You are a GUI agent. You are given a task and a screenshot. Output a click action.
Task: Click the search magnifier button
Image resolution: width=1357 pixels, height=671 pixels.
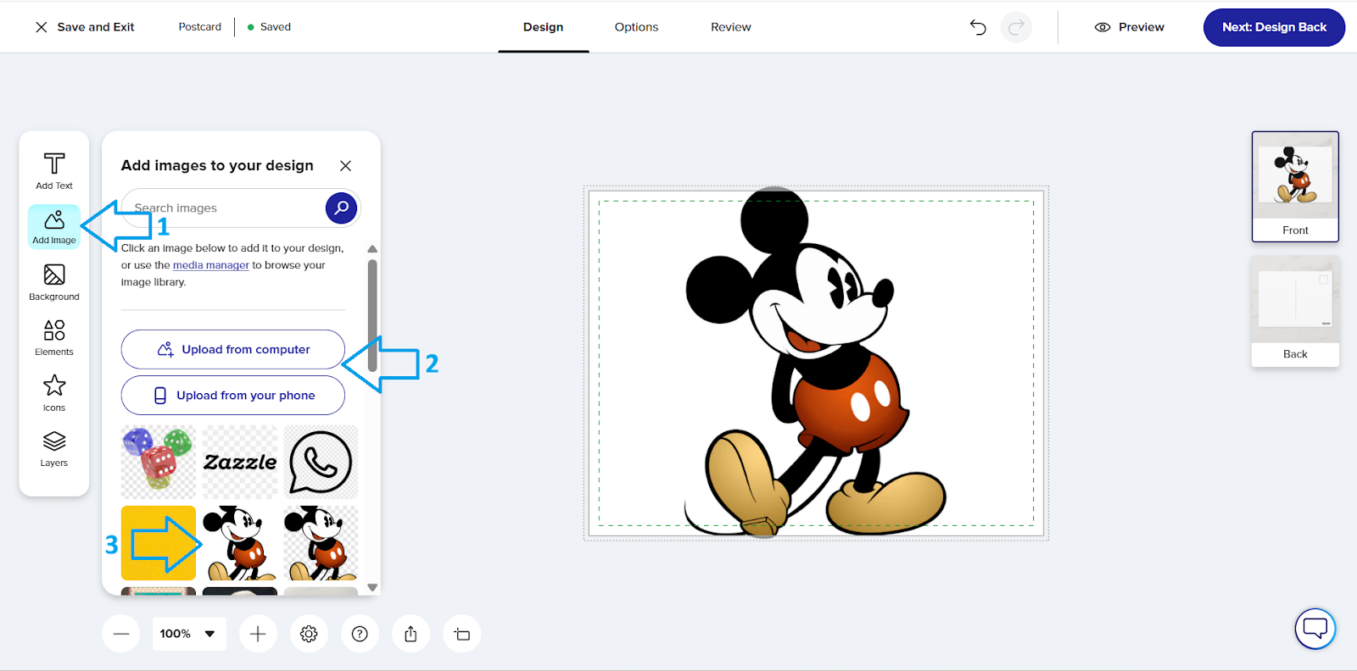pos(341,208)
